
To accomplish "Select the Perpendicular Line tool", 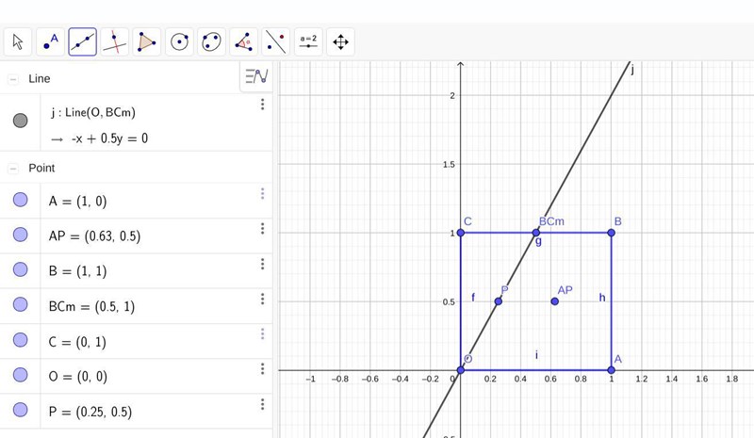I will [115, 41].
